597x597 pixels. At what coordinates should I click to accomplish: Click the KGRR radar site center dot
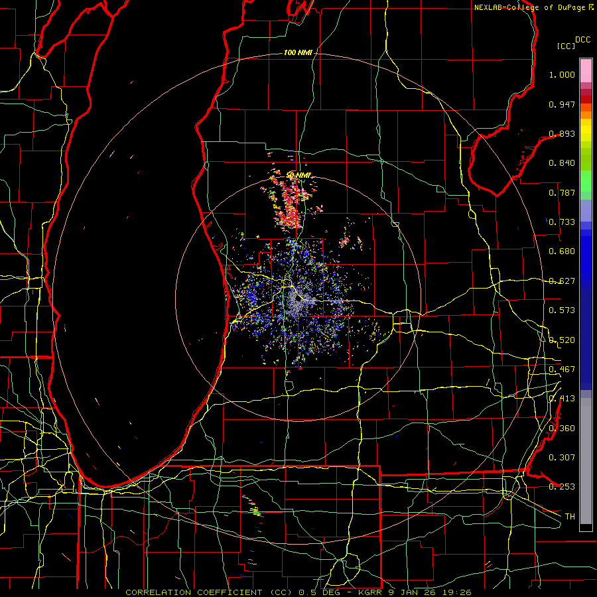point(298,300)
